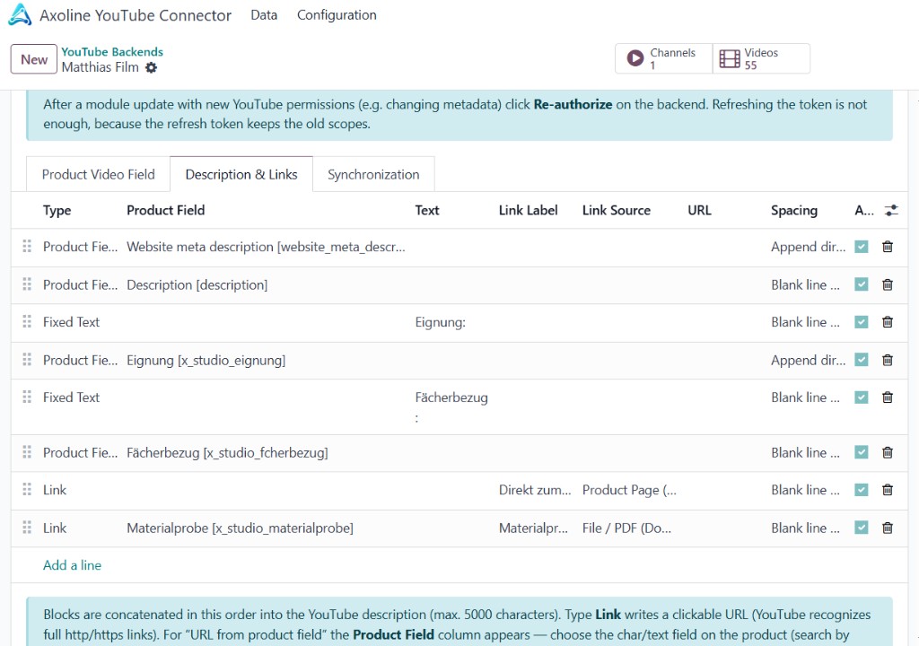The image size is (919, 646).
Task: Switch to the Product Video Field tab
Action: (99, 174)
